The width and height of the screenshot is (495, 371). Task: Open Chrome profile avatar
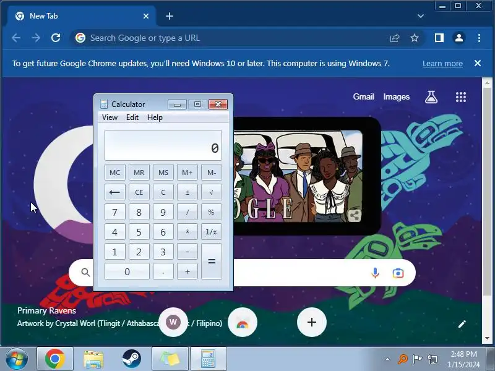point(459,38)
